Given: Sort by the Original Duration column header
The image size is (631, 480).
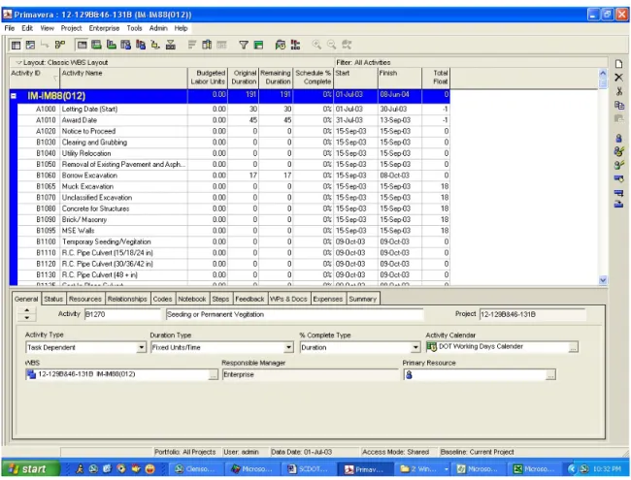Looking at the screenshot, I should click(244, 78).
